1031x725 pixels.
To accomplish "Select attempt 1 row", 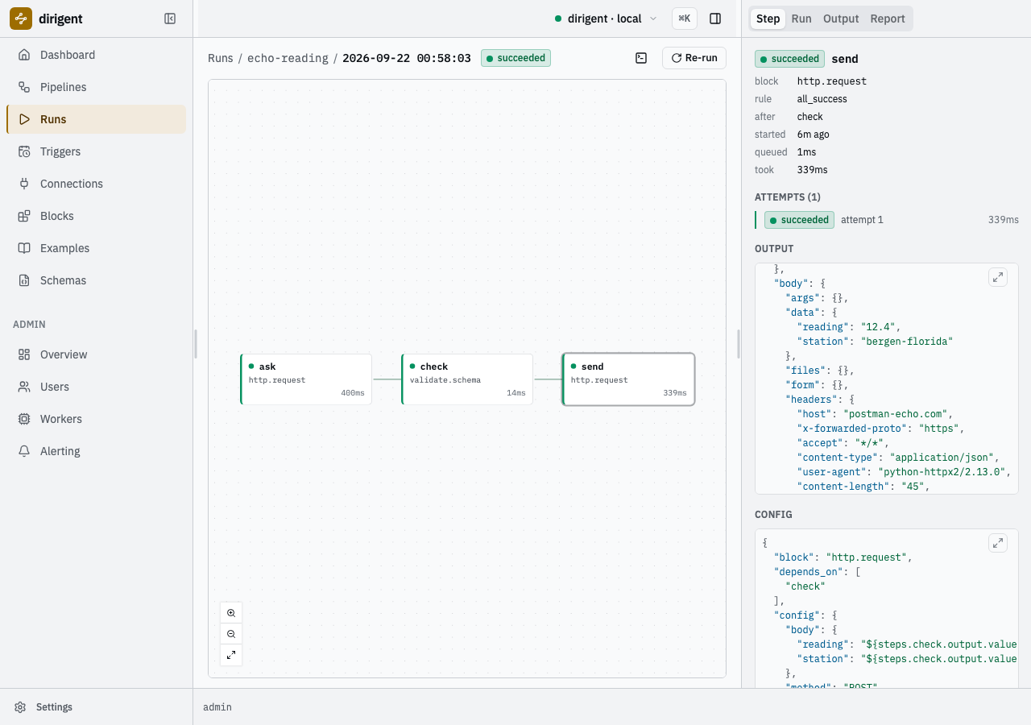I will (x=887, y=220).
